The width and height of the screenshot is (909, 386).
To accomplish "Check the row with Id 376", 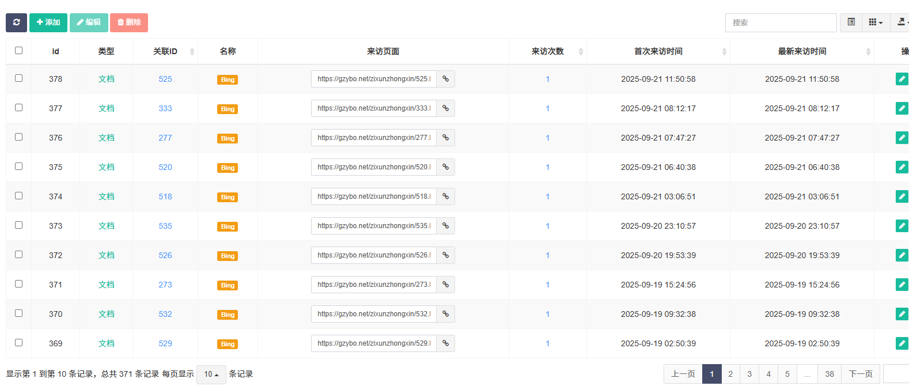I will click(18, 137).
